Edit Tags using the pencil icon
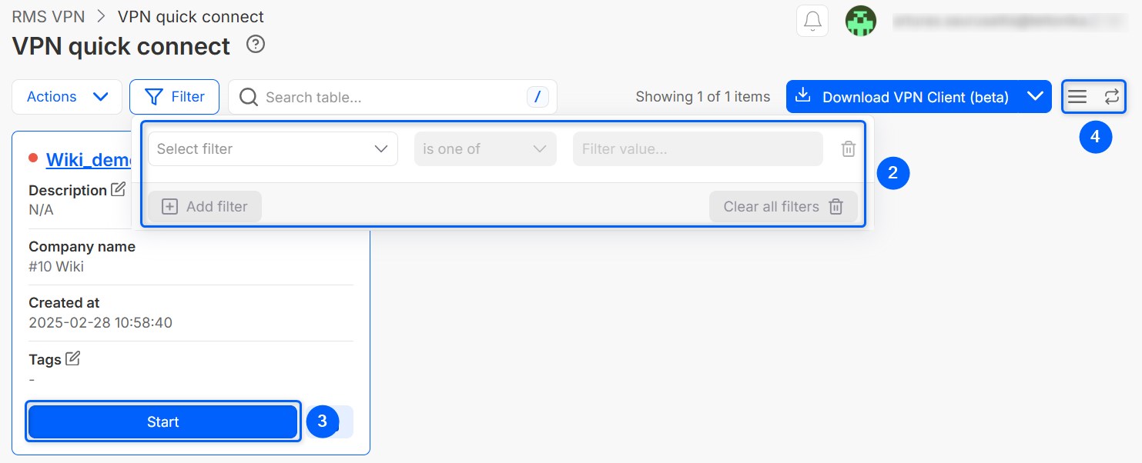Viewport: 1142px width, 463px height. [x=72, y=358]
